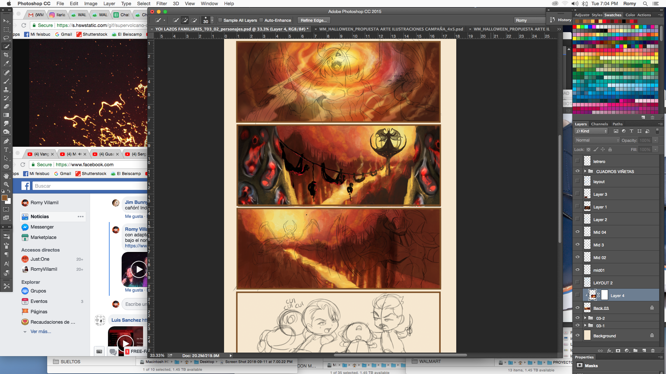Enable Auto-Enhance checkbox
666x374 pixels.
click(261, 20)
